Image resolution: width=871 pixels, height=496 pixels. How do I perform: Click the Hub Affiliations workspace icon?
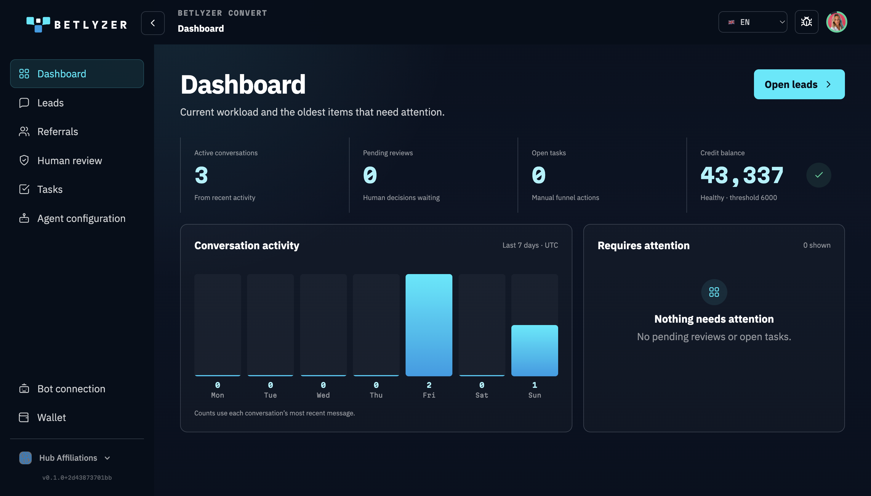[25, 458]
